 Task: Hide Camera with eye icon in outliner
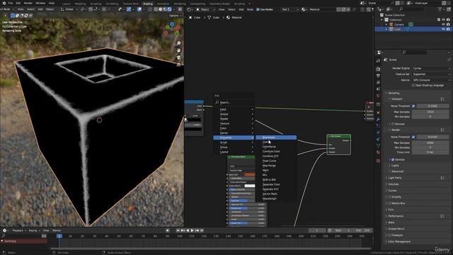click(444, 25)
